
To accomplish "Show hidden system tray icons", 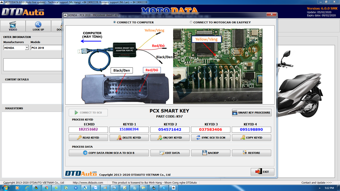I will [319, 188].
